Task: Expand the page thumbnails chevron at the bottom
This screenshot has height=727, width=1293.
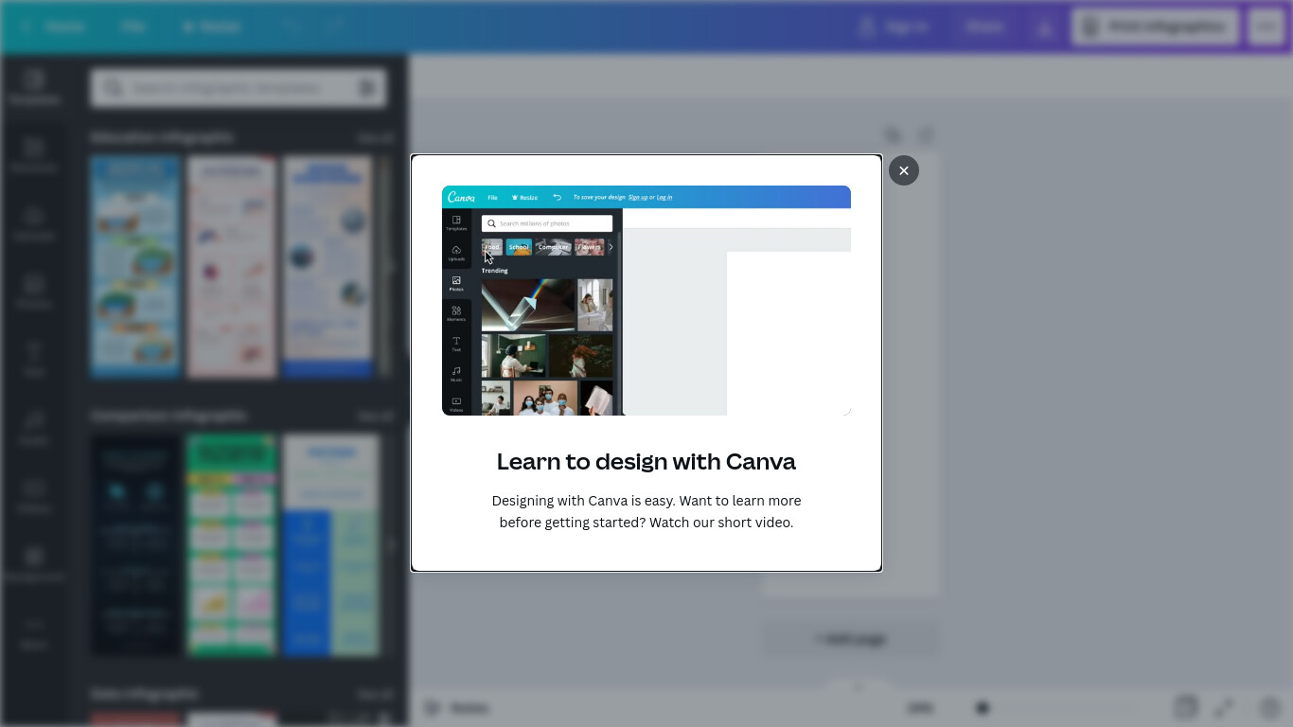Action: (x=859, y=686)
